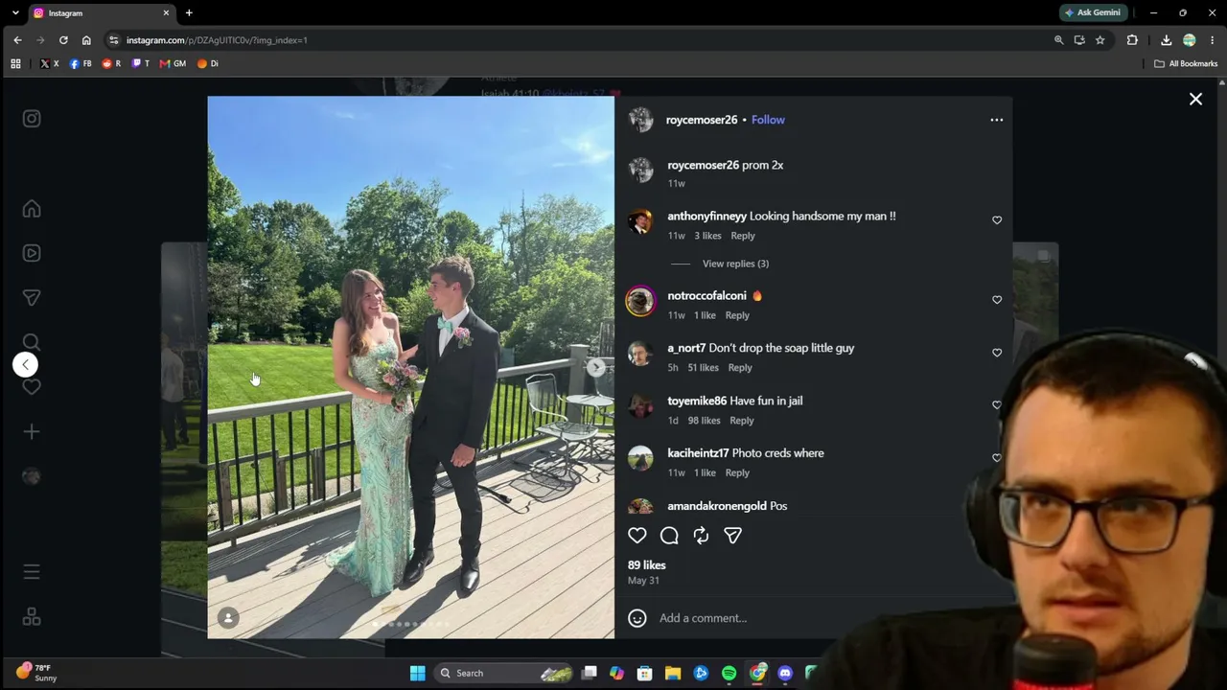1227x690 pixels.
Task: Go back in browser history
Action: pos(17,40)
